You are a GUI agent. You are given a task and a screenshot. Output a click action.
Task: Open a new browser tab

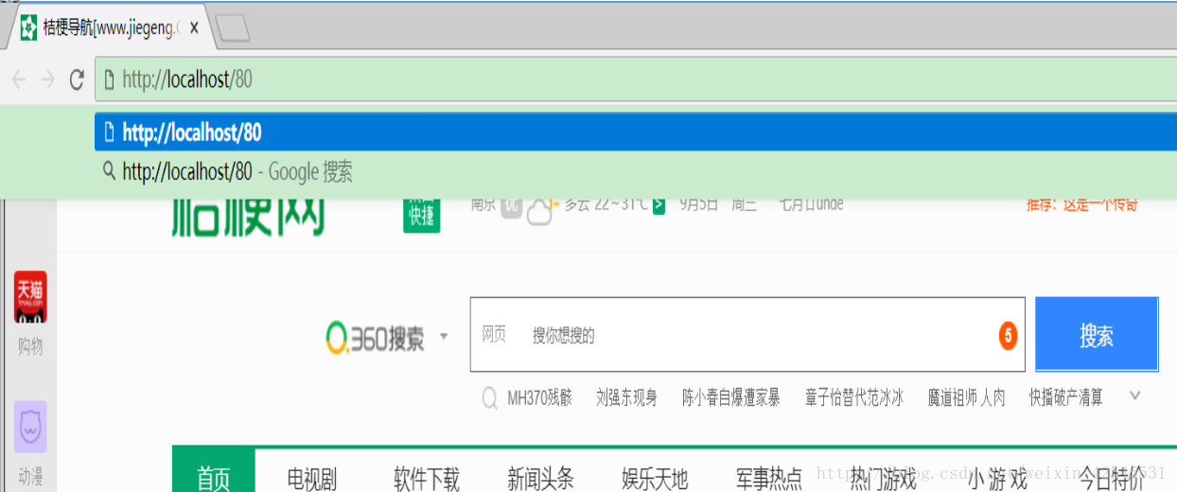click(x=232, y=29)
